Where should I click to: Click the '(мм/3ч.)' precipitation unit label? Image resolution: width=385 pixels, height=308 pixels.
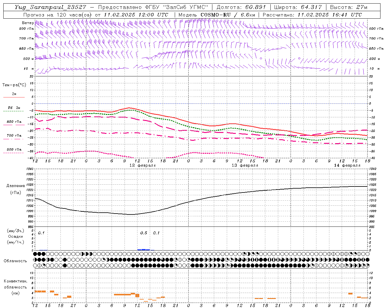pos(16,231)
